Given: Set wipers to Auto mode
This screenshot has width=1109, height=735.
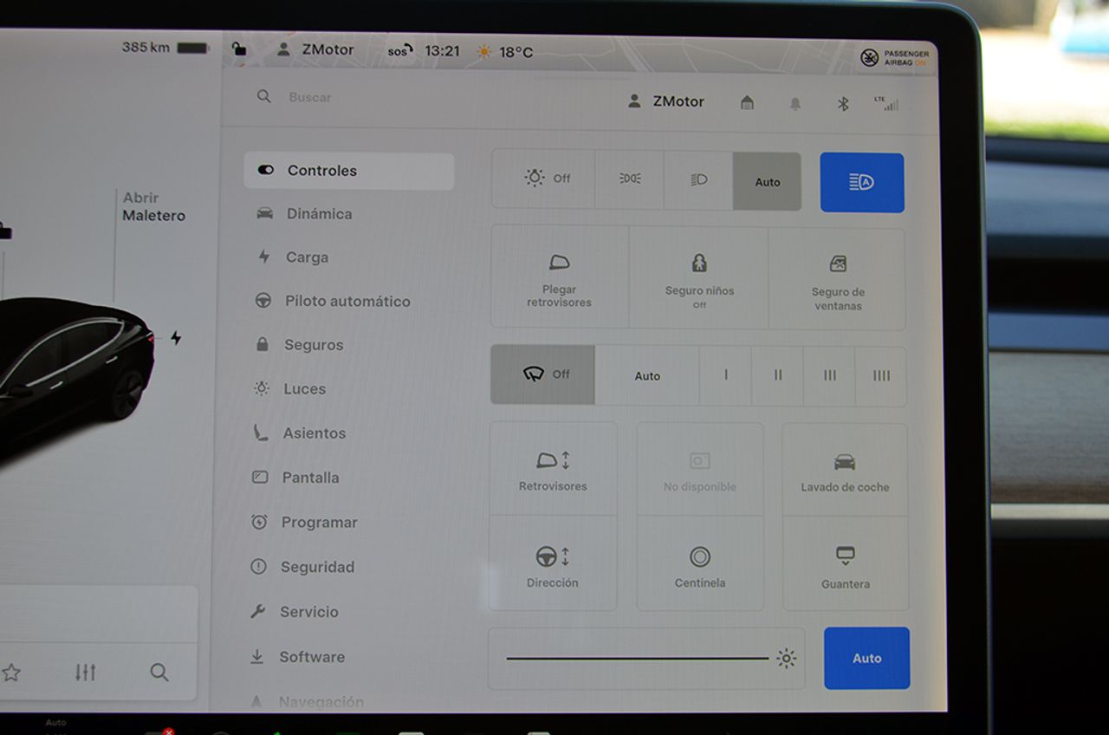Looking at the screenshot, I should click(x=647, y=376).
